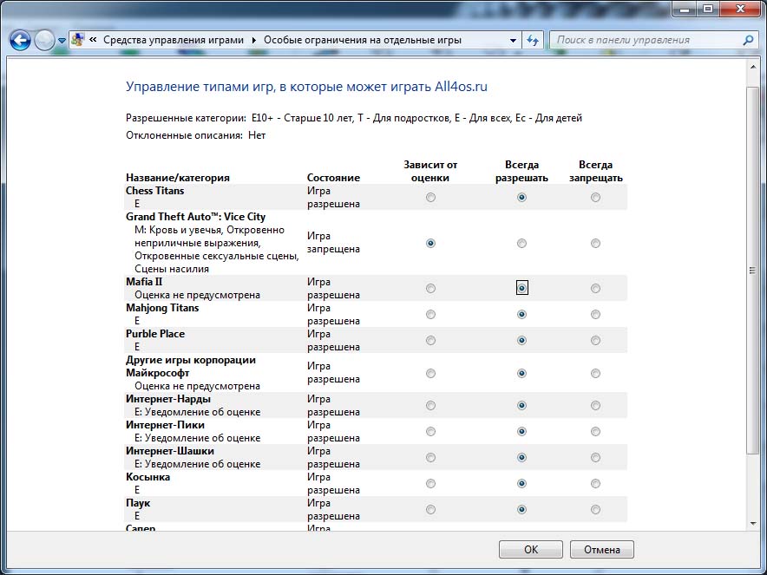767x575 pixels.
Task: Always allow Grand Theft Auto: Vice City
Action: coord(522,243)
